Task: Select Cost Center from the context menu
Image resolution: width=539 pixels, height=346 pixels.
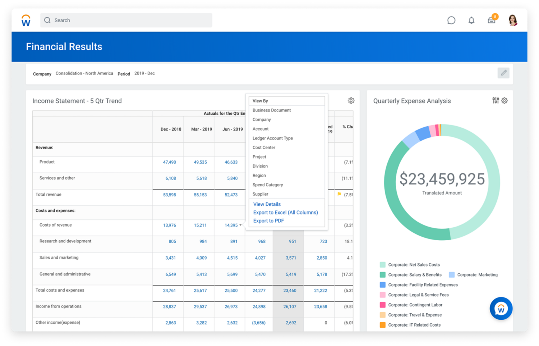Action: [x=264, y=147]
